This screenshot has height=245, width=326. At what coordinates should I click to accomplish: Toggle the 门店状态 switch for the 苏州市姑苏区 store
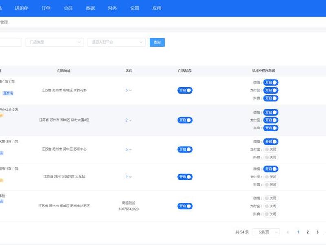(x=185, y=206)
